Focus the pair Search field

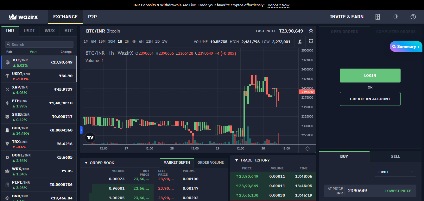point(39,45)
